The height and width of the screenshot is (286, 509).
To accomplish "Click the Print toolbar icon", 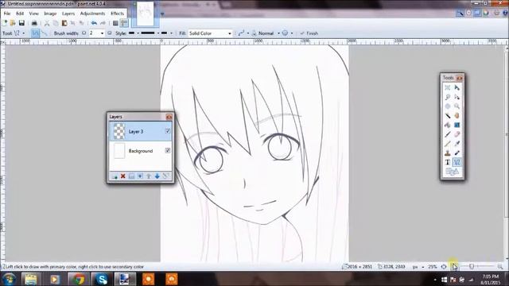I will tap(34, 23).
